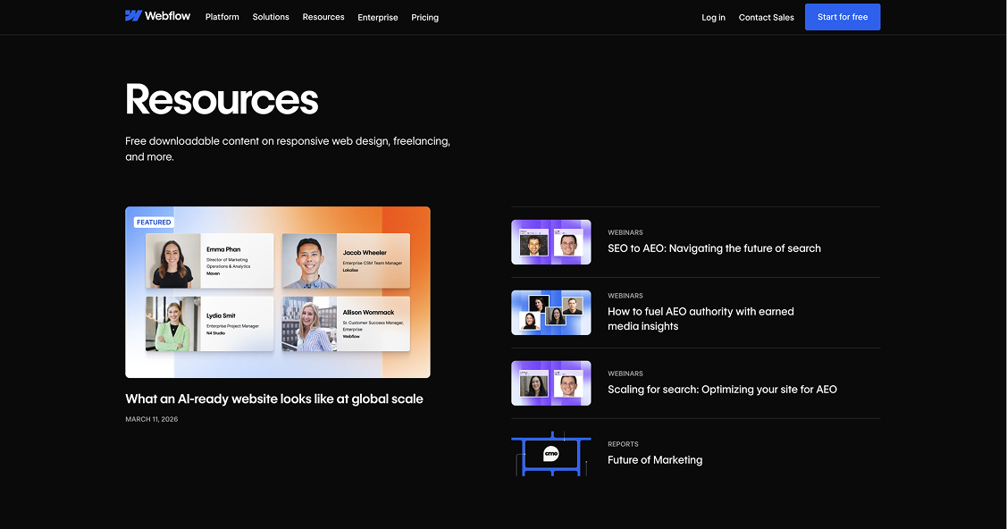The width and height of the screenshot is (1007, 529).
Task: Open the 'SEO to AEO' webinar link
Action: [x=714, y=248]
